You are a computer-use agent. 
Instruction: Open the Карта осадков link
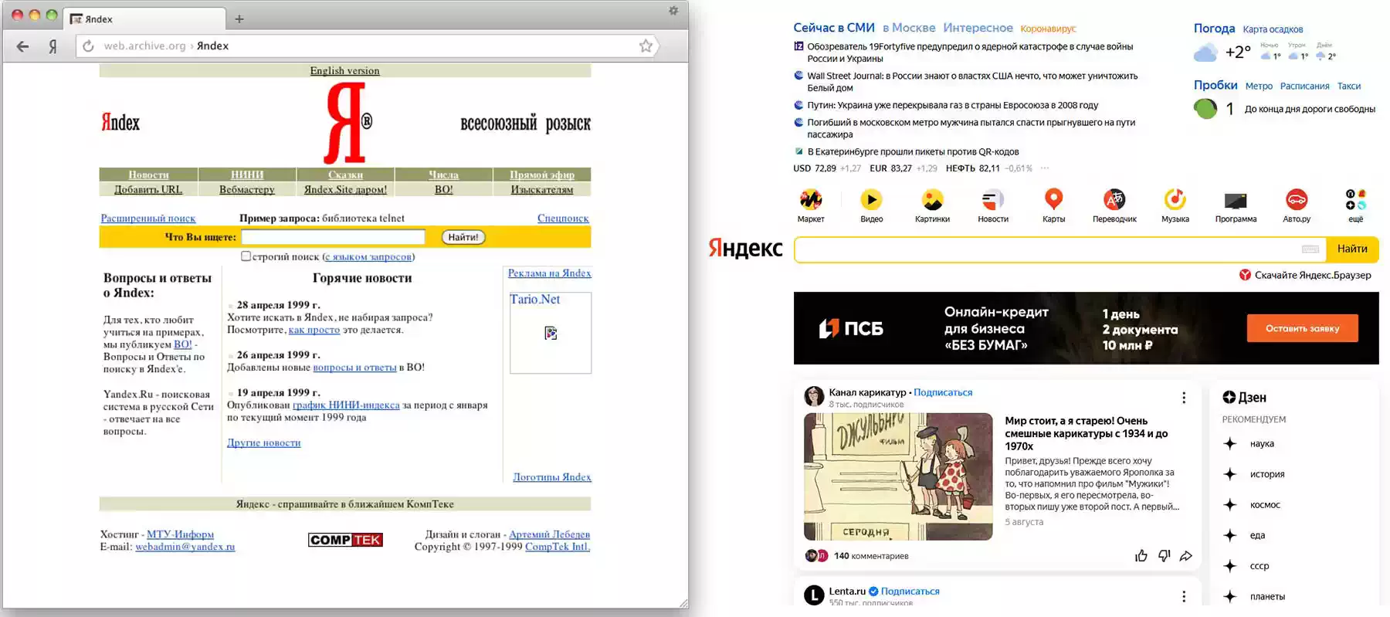pyautogui.click(x=1273, y=29)
